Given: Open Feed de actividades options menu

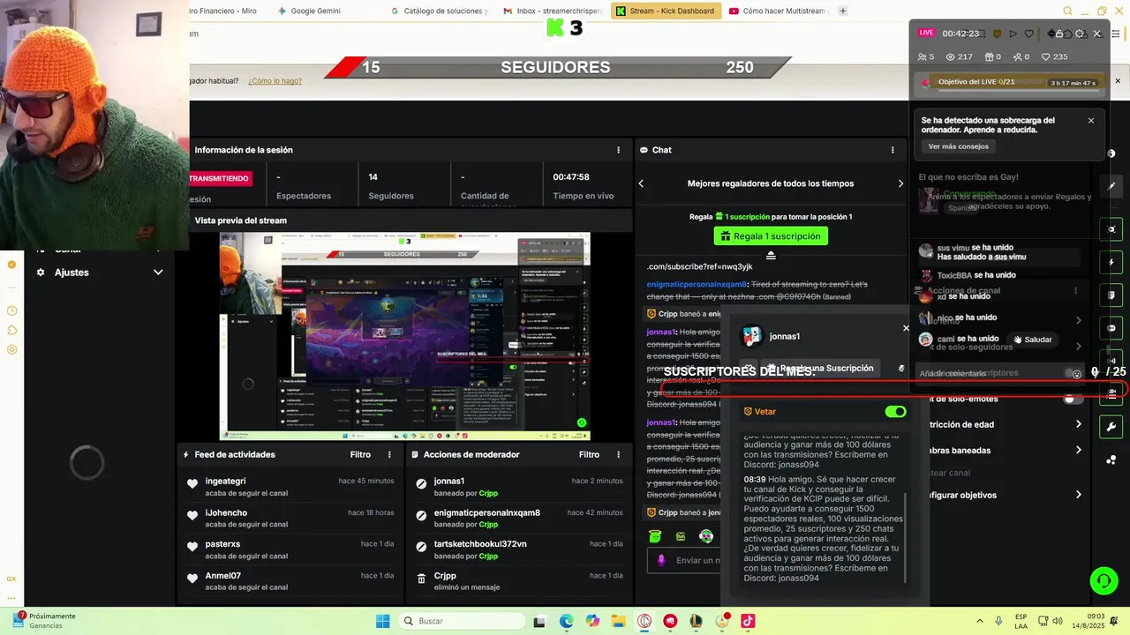Looking at the screenshot, I should click(x=389, y=455).
